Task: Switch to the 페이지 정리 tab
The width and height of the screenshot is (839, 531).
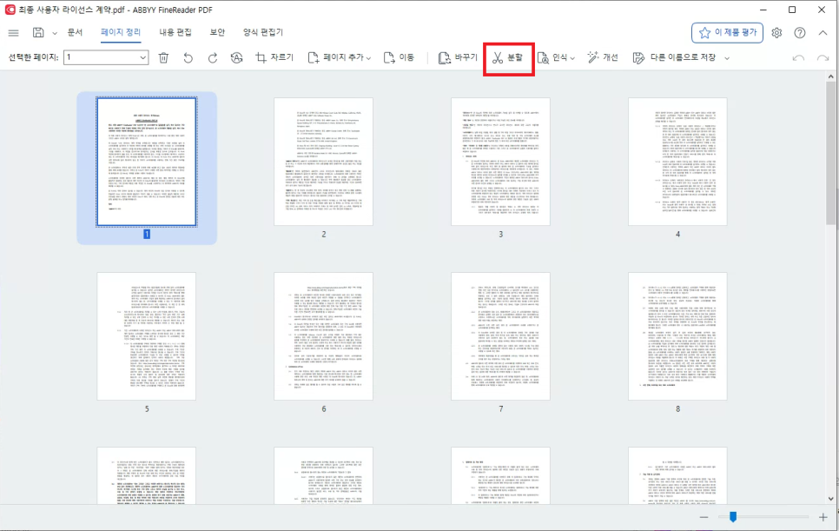Action: pos(121,32)
